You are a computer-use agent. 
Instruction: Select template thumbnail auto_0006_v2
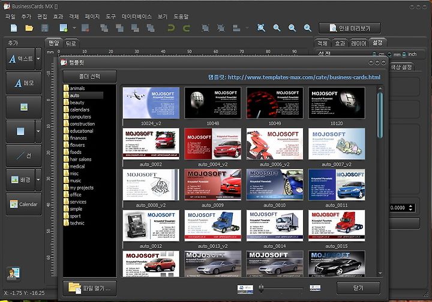tap(275, 144)
